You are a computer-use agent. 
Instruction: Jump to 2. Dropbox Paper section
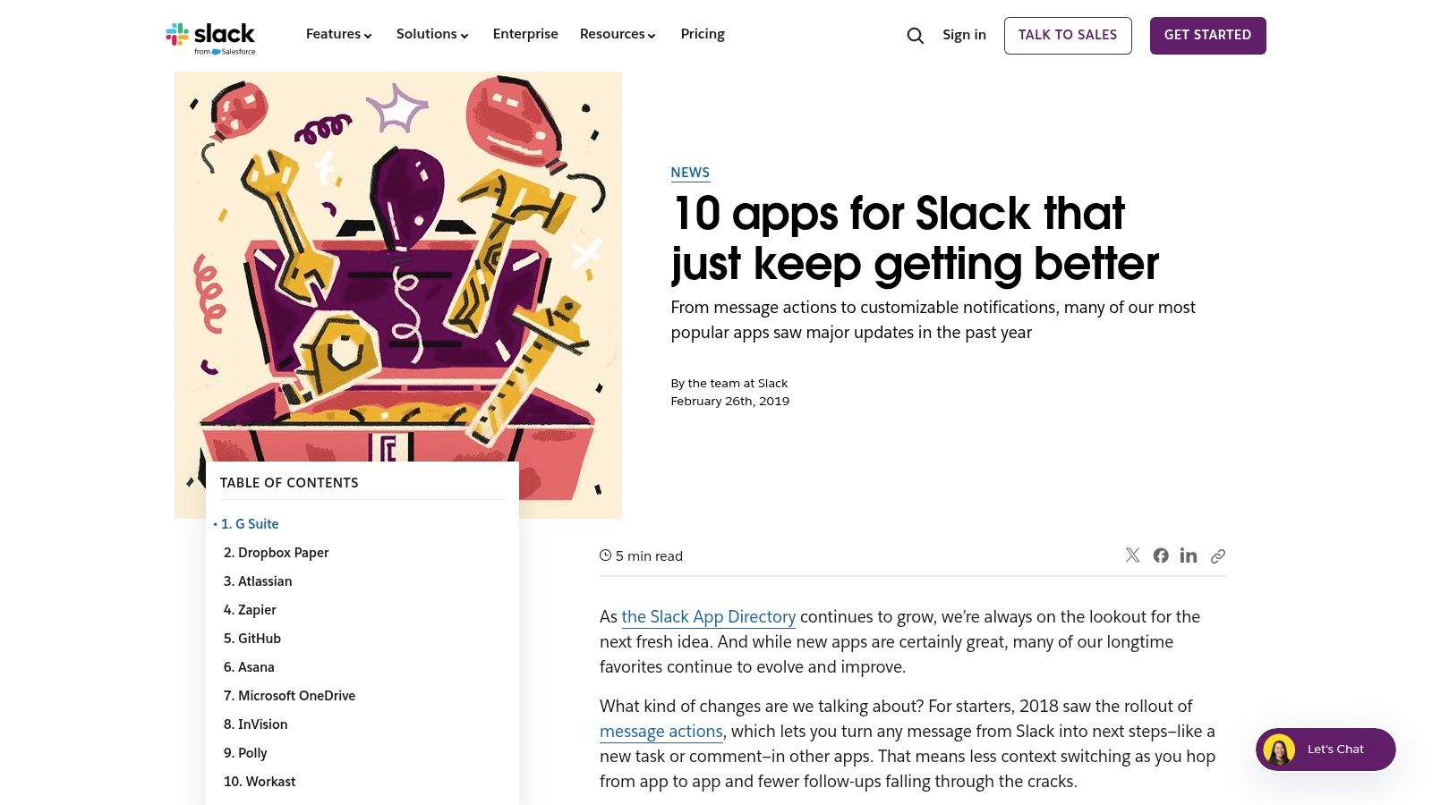point(276,553)
